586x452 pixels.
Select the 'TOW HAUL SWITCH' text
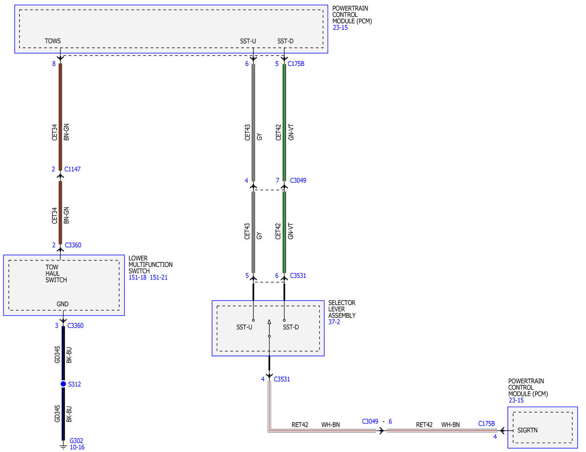[56, 274]
